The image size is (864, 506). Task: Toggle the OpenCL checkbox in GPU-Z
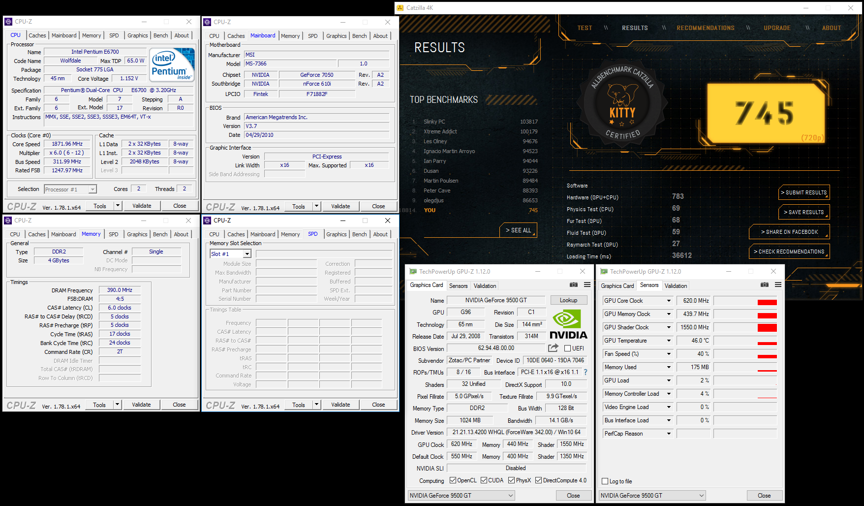click(453, 480)
